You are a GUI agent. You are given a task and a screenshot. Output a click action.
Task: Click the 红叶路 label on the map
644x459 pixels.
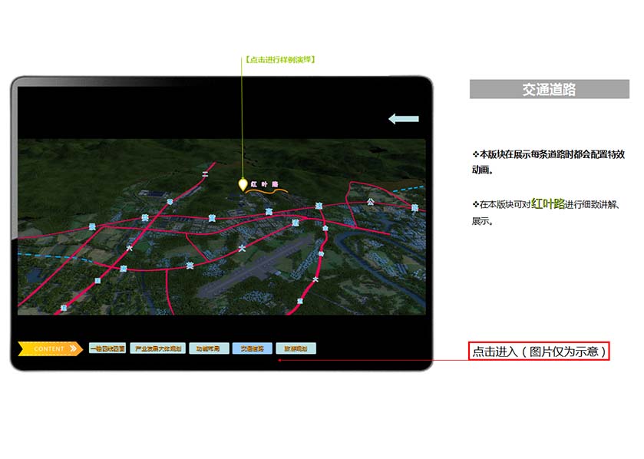263,185
